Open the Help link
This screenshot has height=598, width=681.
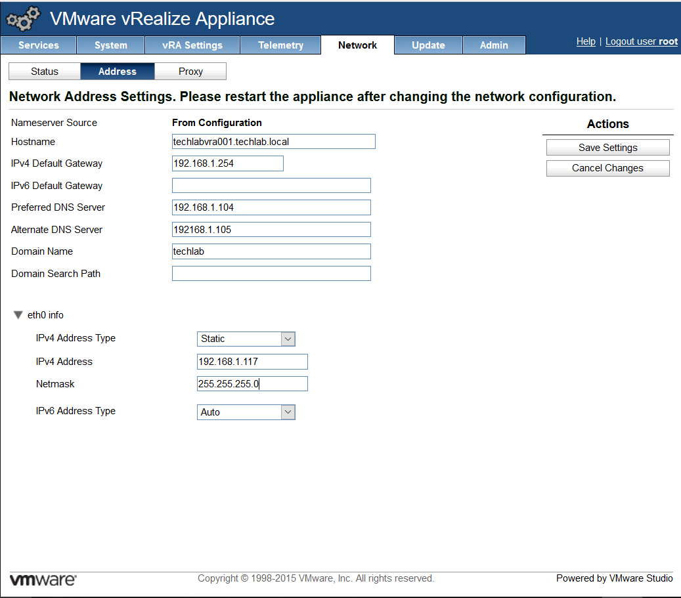point(586,42)
